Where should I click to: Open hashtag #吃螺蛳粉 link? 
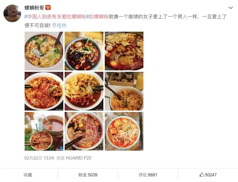pyautogui.click(x=97, y=17)
